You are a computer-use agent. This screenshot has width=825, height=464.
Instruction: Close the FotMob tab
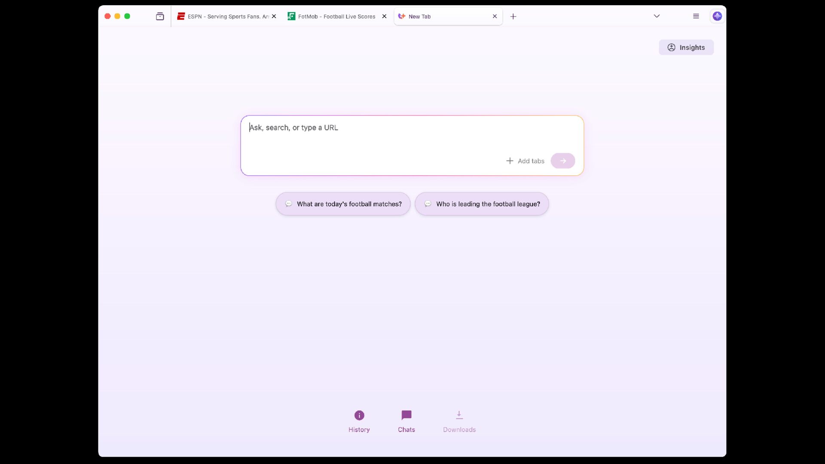coord(384,16)
